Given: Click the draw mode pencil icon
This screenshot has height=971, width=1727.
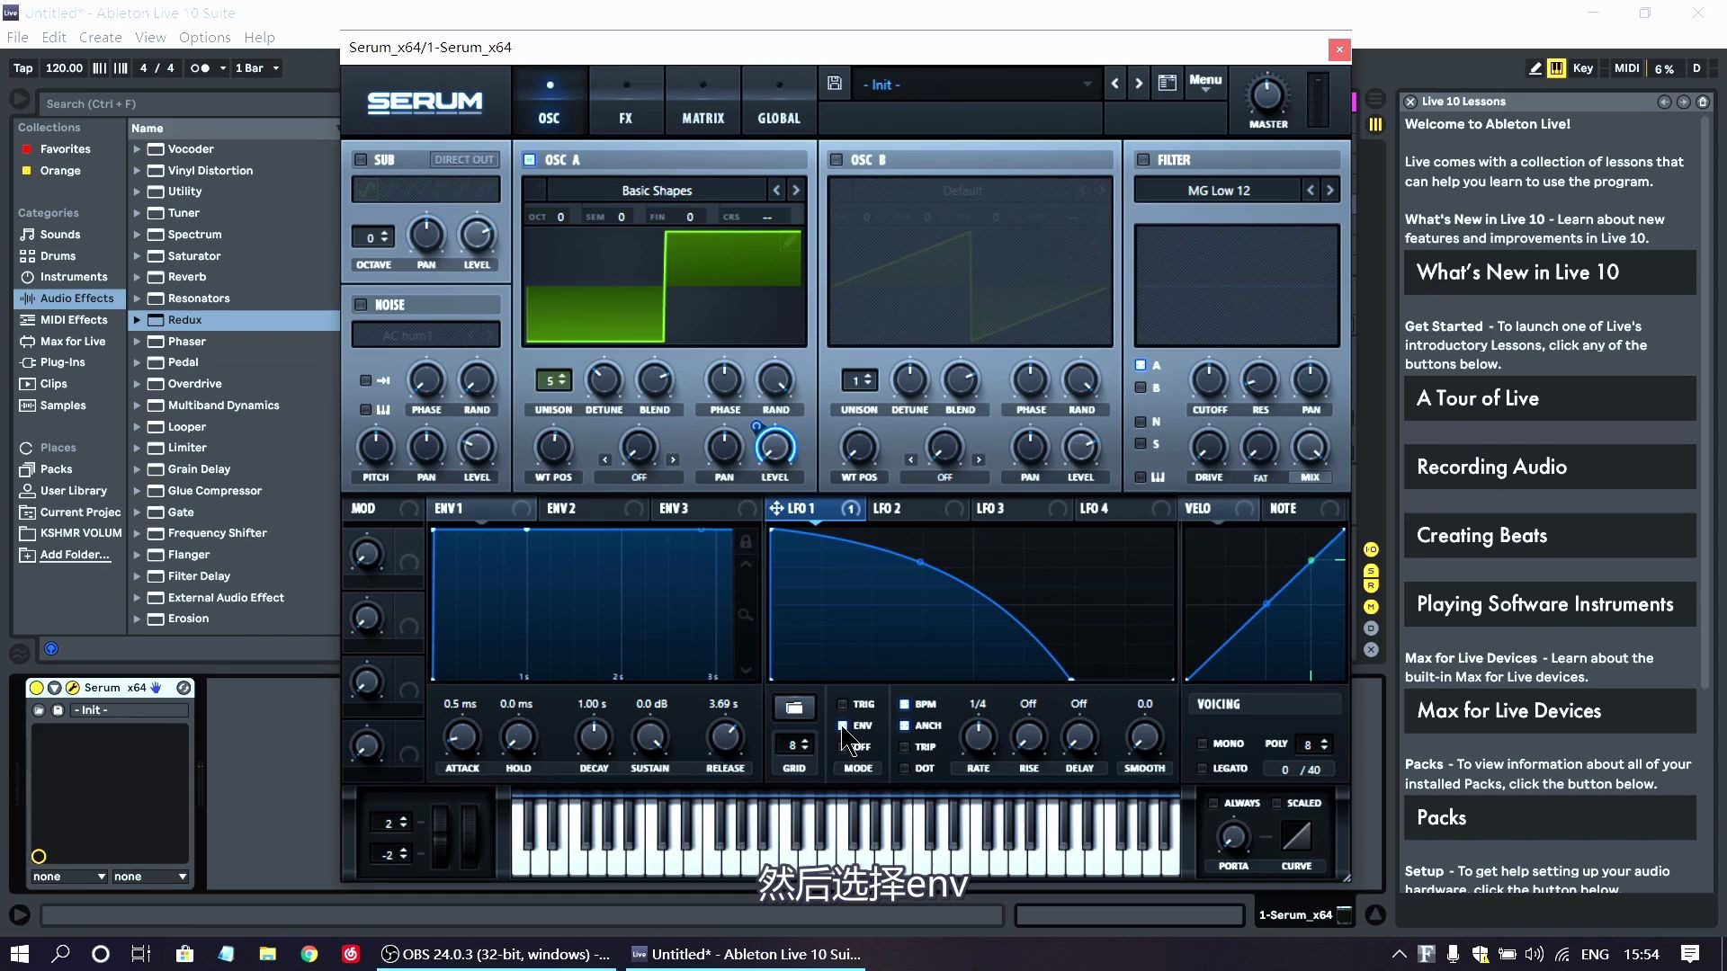Looking at the screenshot, I should click(x=1535, y=68).
